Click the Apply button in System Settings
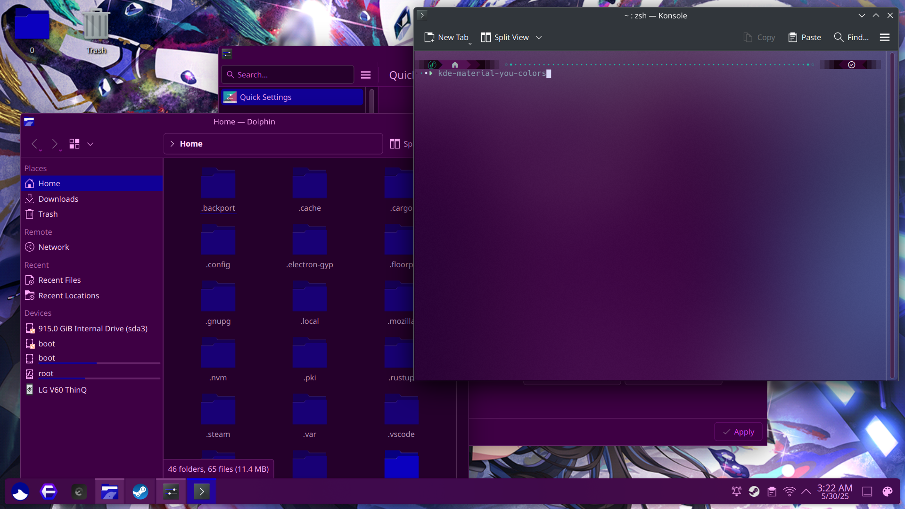The image size is (905, 509). [739, 432]
